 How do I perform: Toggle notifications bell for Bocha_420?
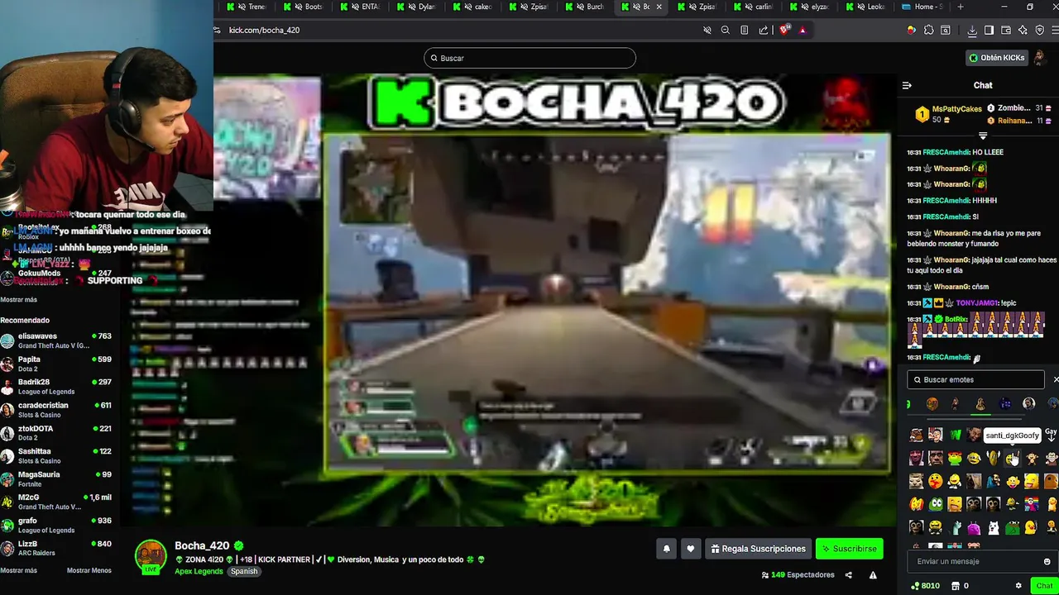pos(666,549)
